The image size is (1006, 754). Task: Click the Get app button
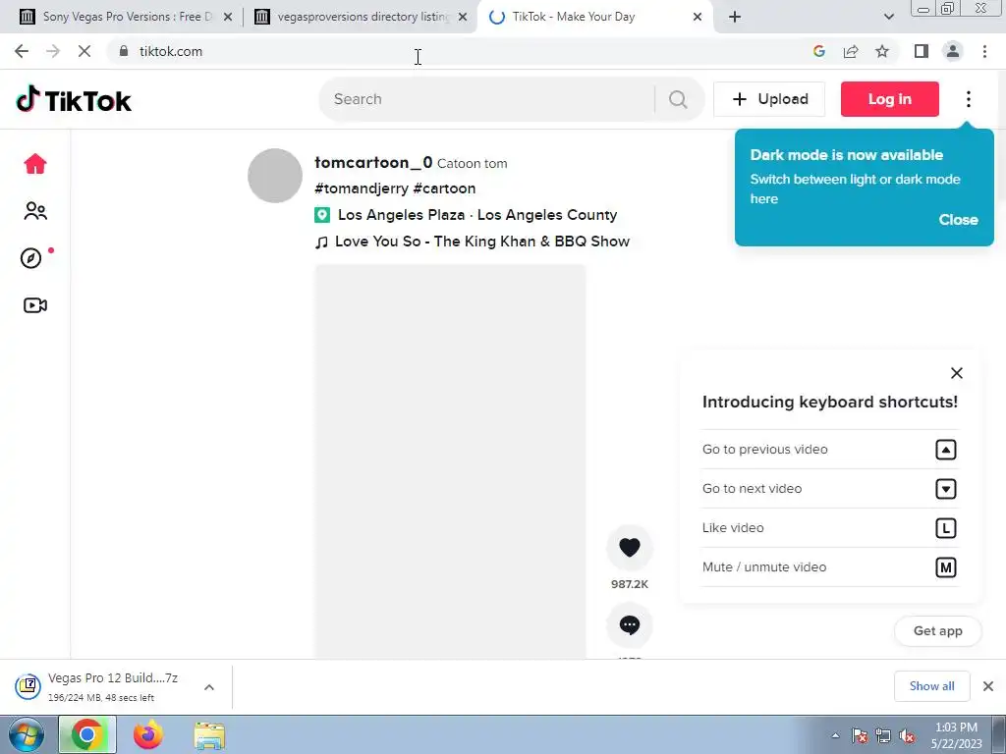[938, 631]
